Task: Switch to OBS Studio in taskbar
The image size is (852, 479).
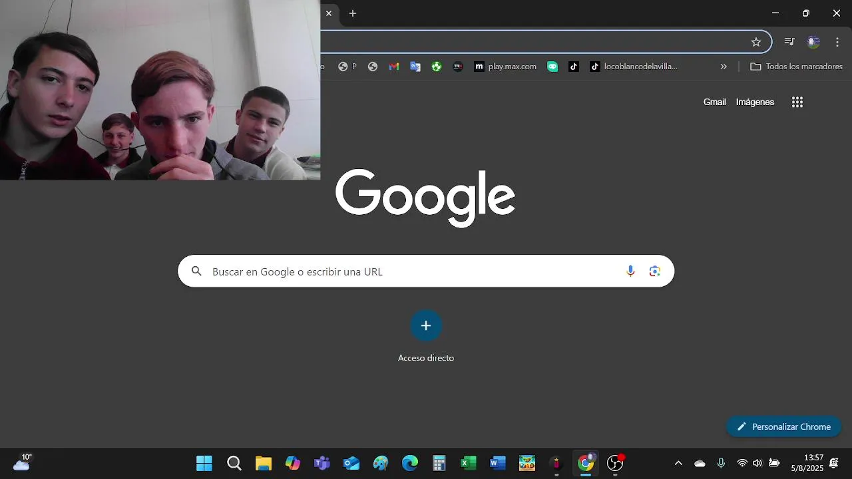Action: [615, 463]
